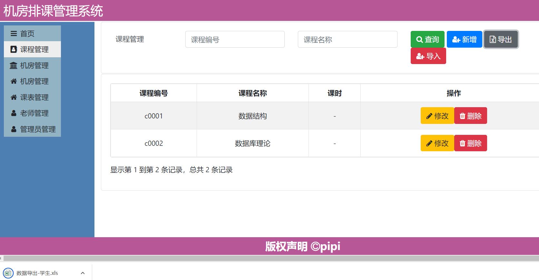
Task: Focus the 课程编号 search field
Action: tap(235, 39)
